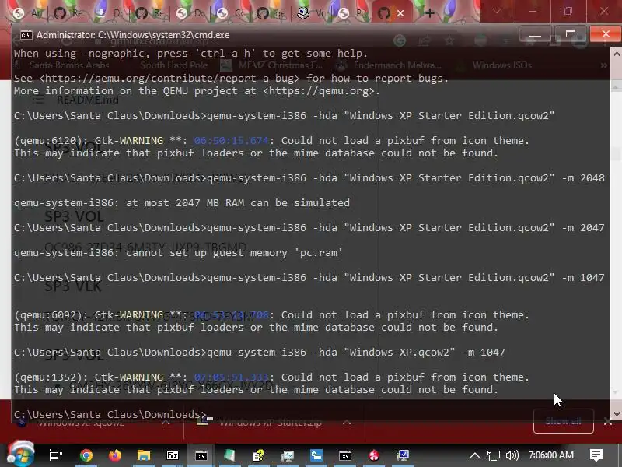
Task: Open the Action Center notifications
Action: pyautogui.click(x=596, y=455)
